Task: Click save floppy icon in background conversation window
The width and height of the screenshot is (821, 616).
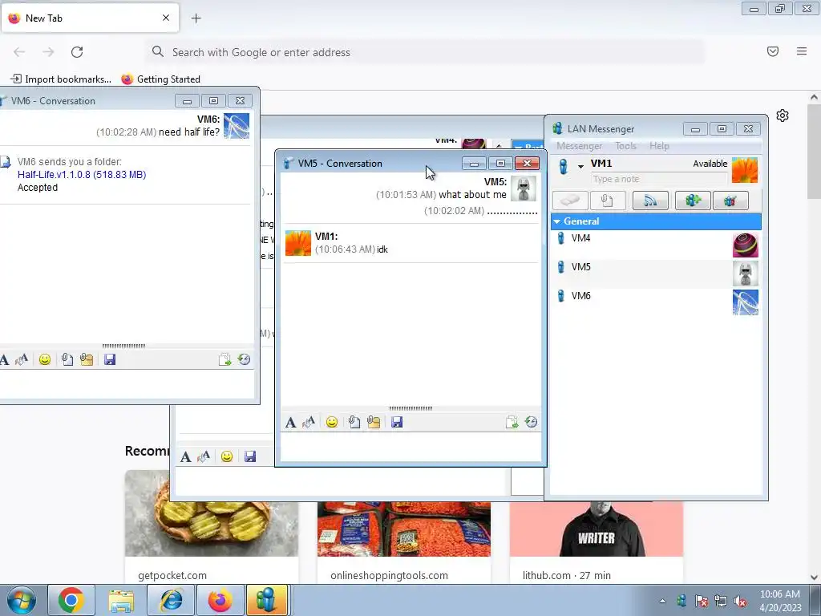Action: tap(250, 456)
